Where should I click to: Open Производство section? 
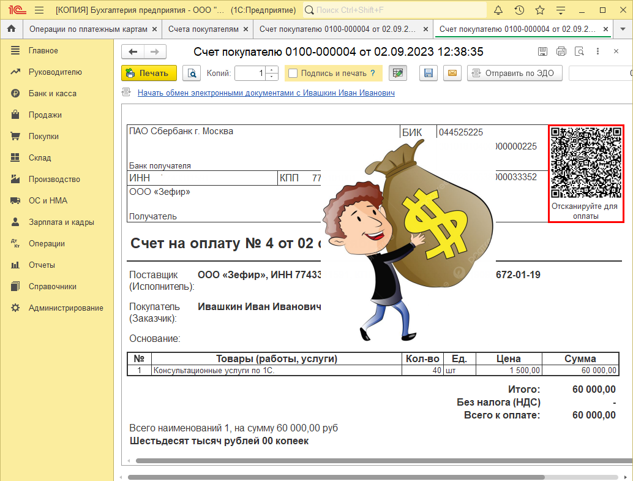[x=56, y=179]
